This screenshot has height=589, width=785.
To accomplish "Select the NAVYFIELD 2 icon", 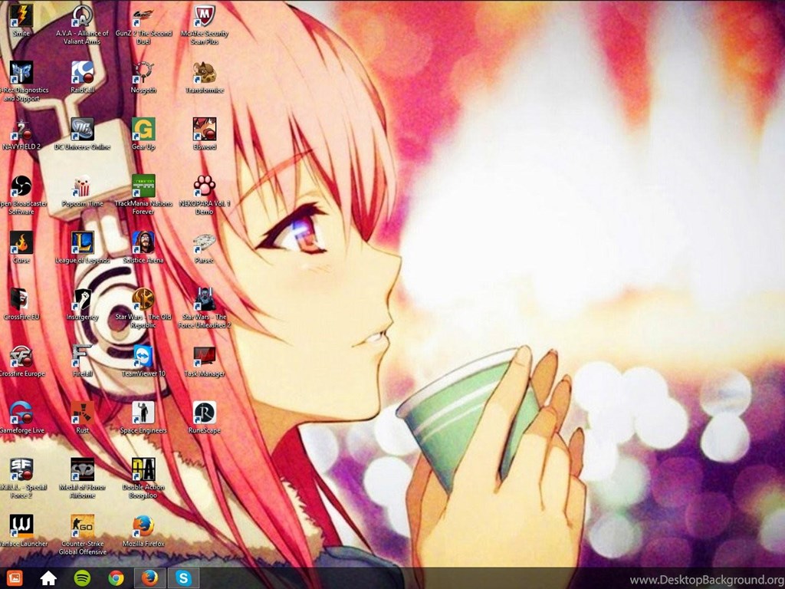I will coord(21,129).
